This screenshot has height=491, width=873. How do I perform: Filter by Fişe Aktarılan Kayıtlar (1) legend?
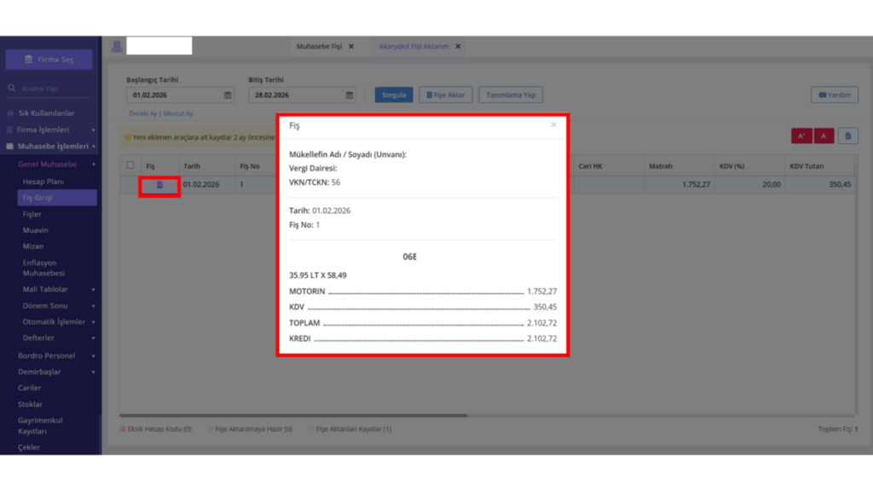point(350,430)
